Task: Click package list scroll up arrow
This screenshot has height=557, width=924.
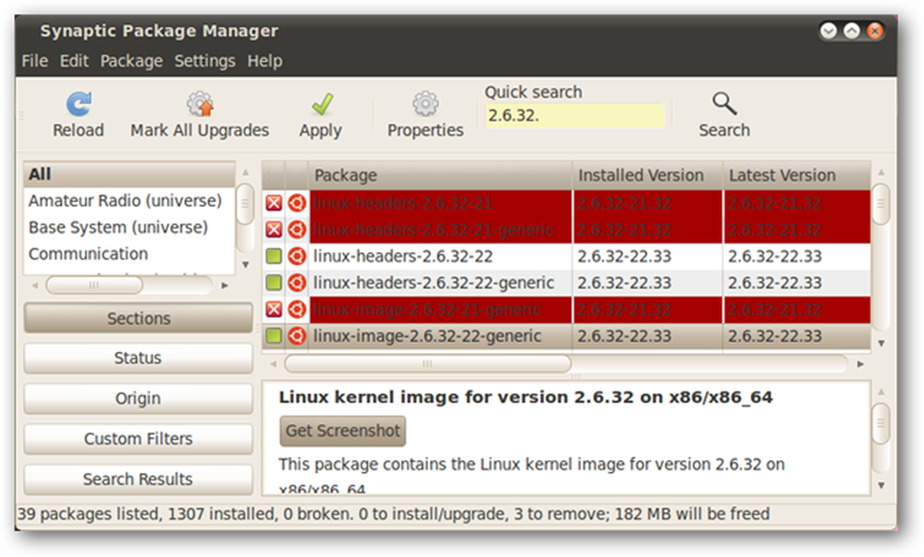Action: pos(881,173)
